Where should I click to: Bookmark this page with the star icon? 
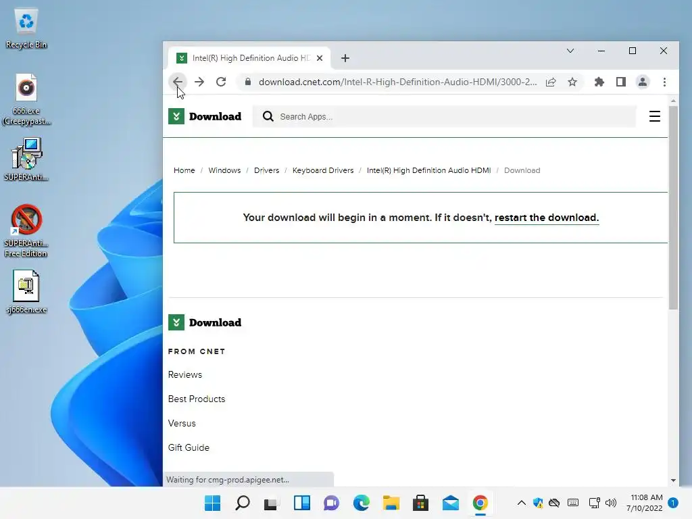[x=572, y=82]
